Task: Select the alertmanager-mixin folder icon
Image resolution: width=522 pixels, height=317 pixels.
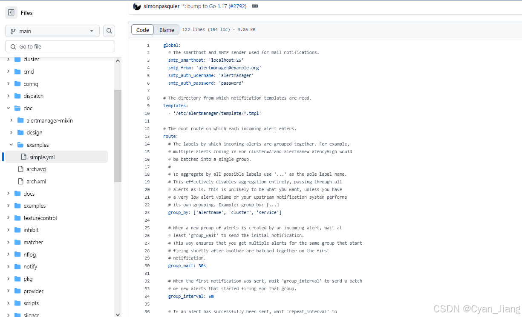Action: 20,120
